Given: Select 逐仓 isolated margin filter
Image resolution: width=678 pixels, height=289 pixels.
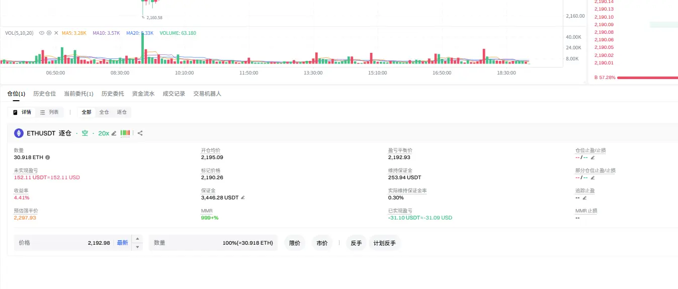Looking at the screenshot, I should 122,112.
